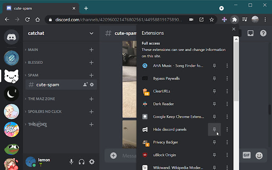Open more options for Dark Reader
The width and height of the screenshot is (272, 170).
point(227,104)
